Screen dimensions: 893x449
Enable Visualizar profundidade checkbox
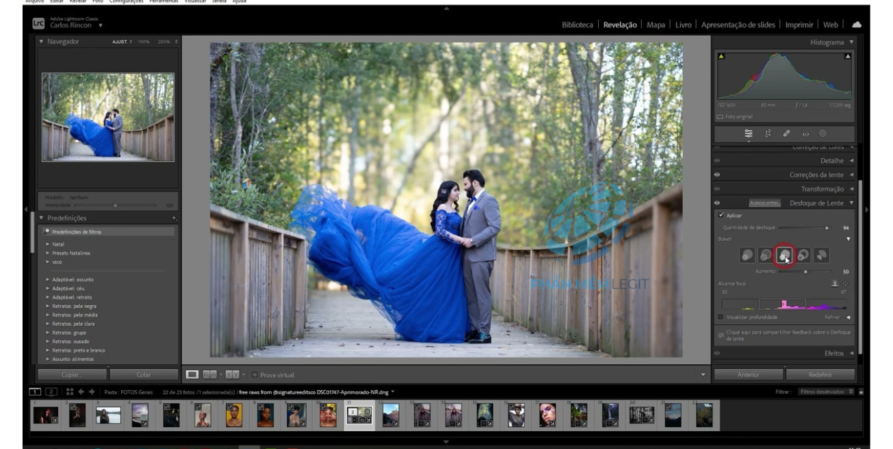(x=721, y=317)
